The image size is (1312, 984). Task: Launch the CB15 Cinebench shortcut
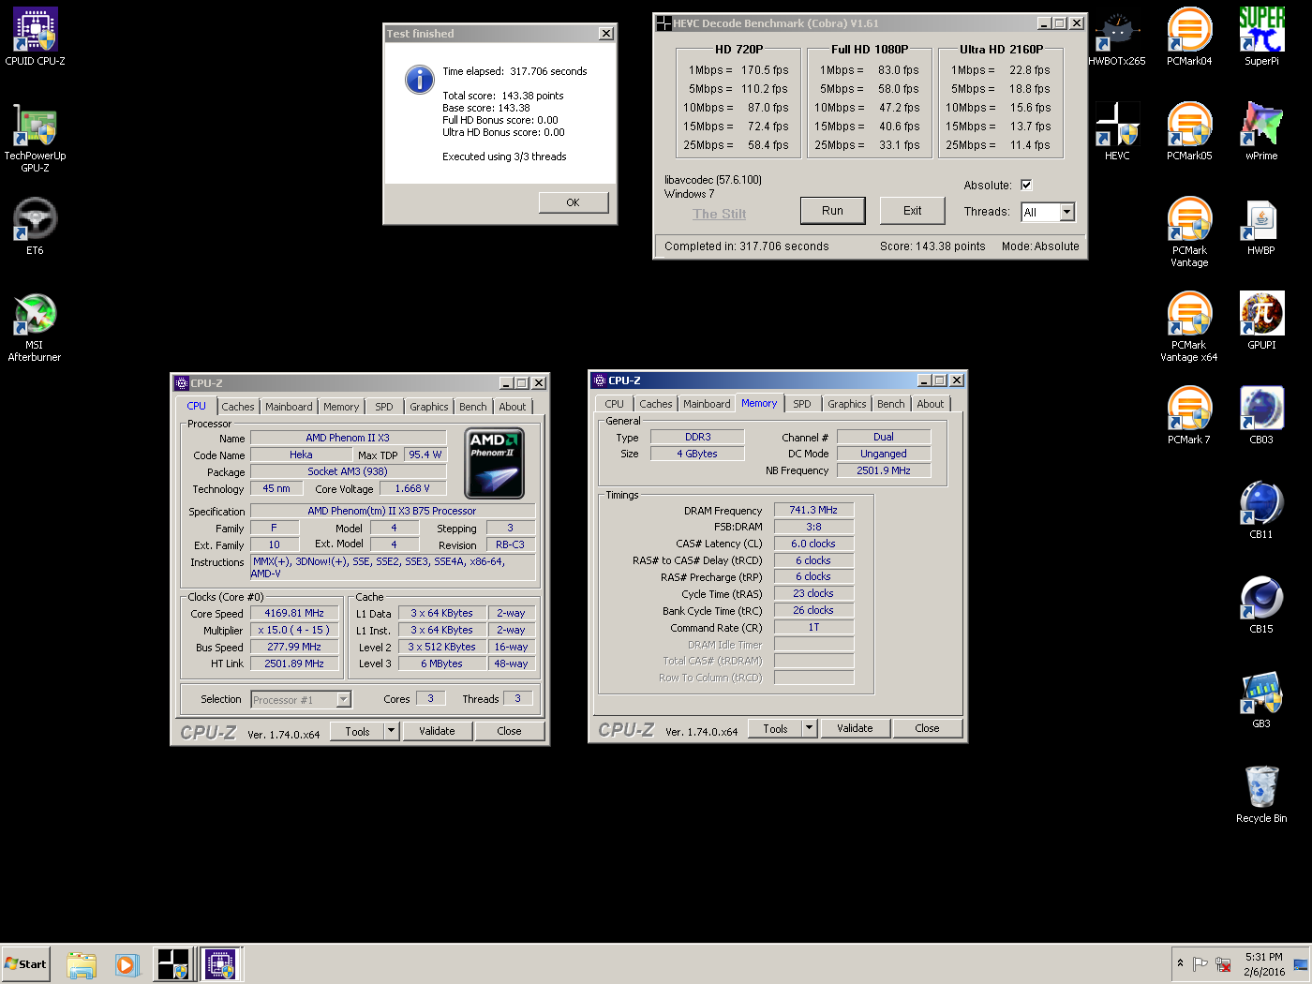1261,605
